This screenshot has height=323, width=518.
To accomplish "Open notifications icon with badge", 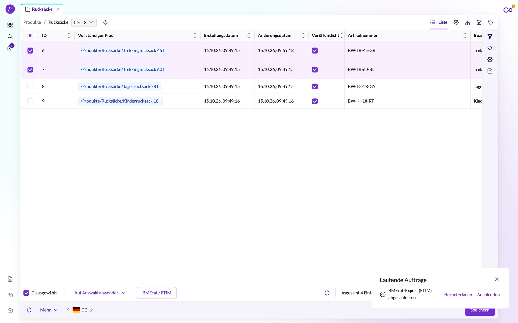I will [x=10, y=48].
